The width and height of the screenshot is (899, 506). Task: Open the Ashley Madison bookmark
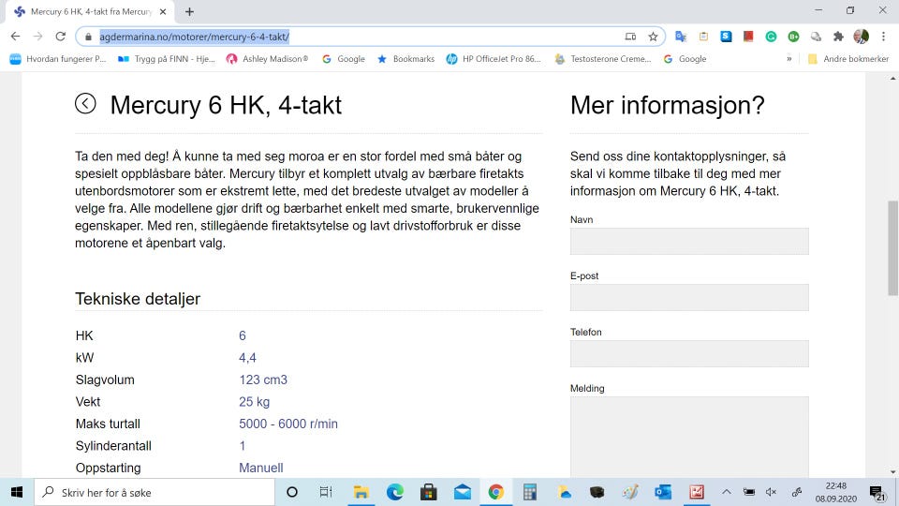pos(267,58)
